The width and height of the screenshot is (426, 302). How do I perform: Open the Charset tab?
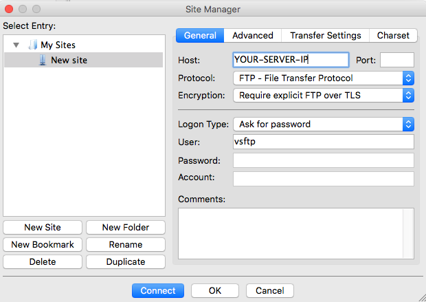pyautogui.click(x=393, y=35)
